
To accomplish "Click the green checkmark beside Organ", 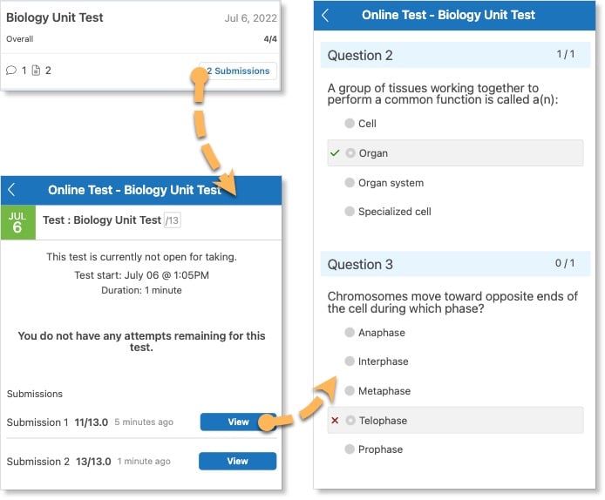I will click(335, 153).
